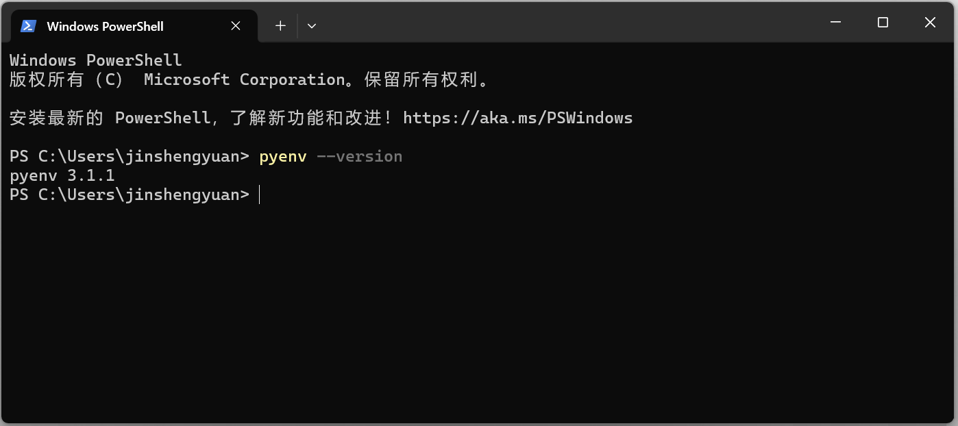Open a new tab with plus button

click(280, 26)
